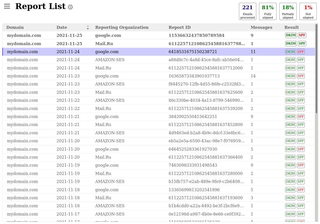Click the 18% Partially aligned box
Viewport: 320px width, 224px height.
click(288, 11)
